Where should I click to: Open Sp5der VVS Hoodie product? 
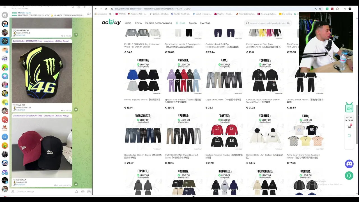184,84
